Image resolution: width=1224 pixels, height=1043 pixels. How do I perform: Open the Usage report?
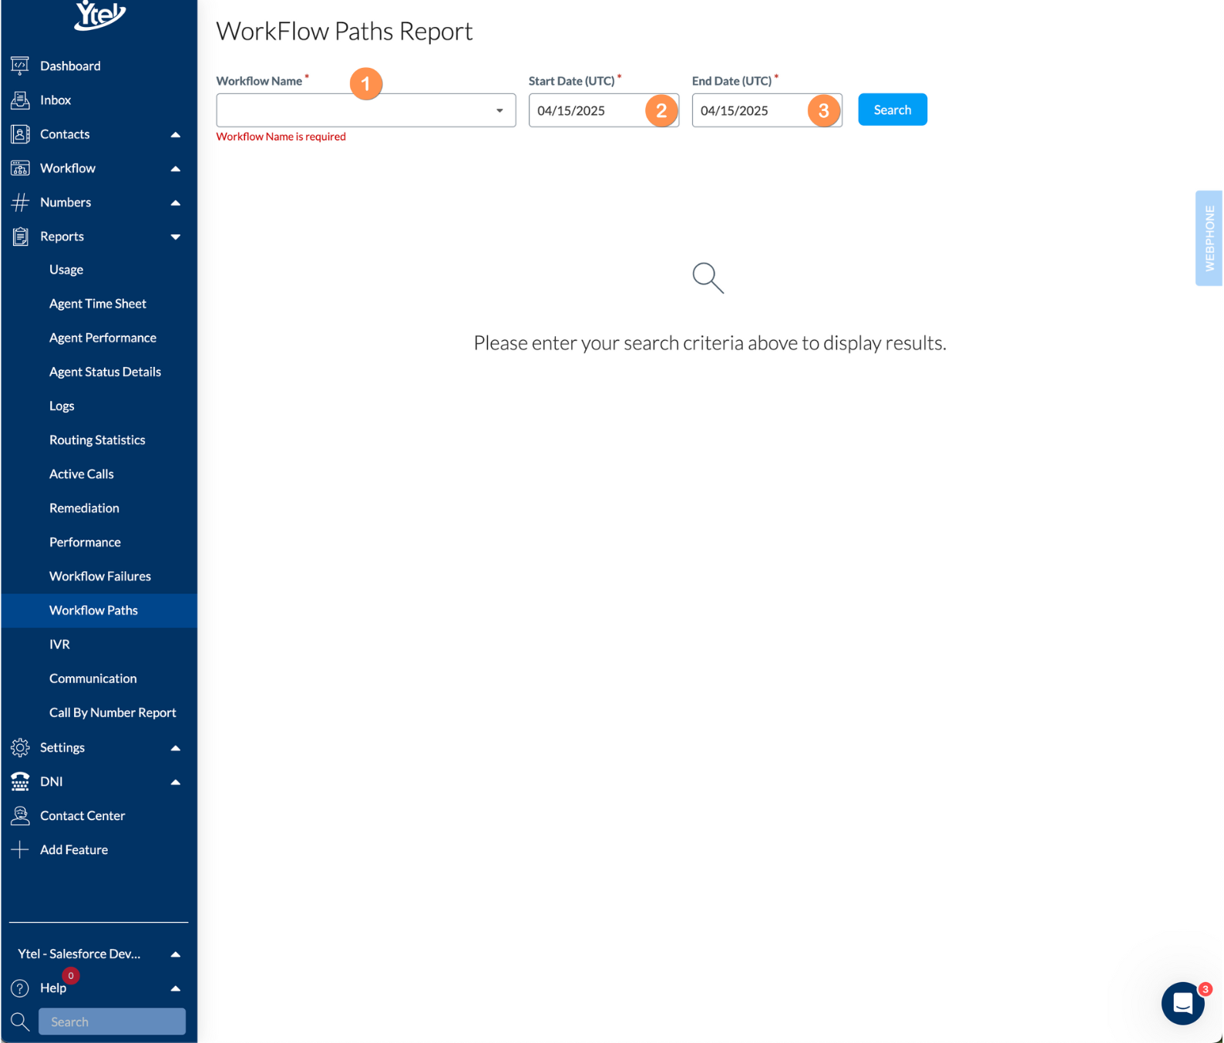[66, 270]
